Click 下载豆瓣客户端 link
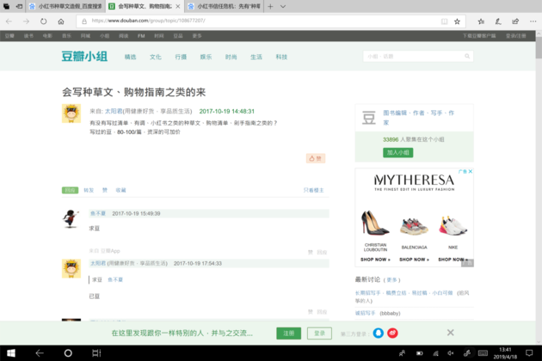The height and width of the screenshot is (361, 542). coord(479,36)
